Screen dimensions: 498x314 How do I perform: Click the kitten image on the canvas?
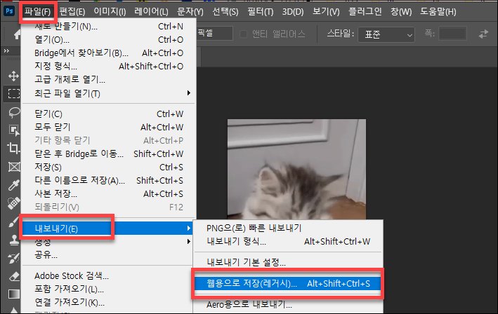(296, 169)
